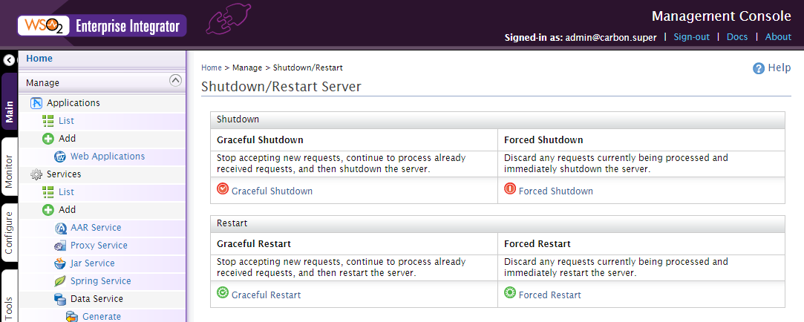
Task: Collapse the Manage section chevron
Action: click(175, 80)
